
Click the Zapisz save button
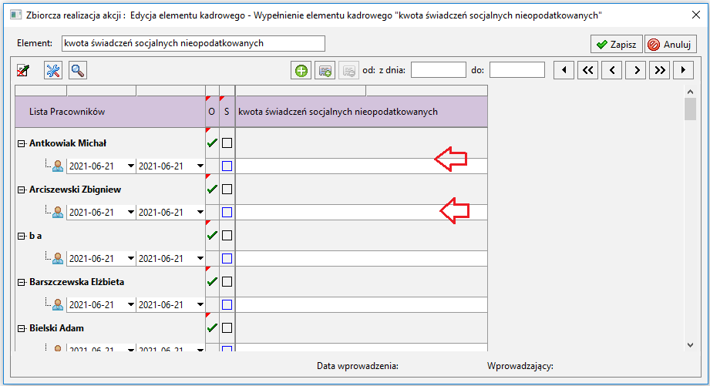[616, 45]
